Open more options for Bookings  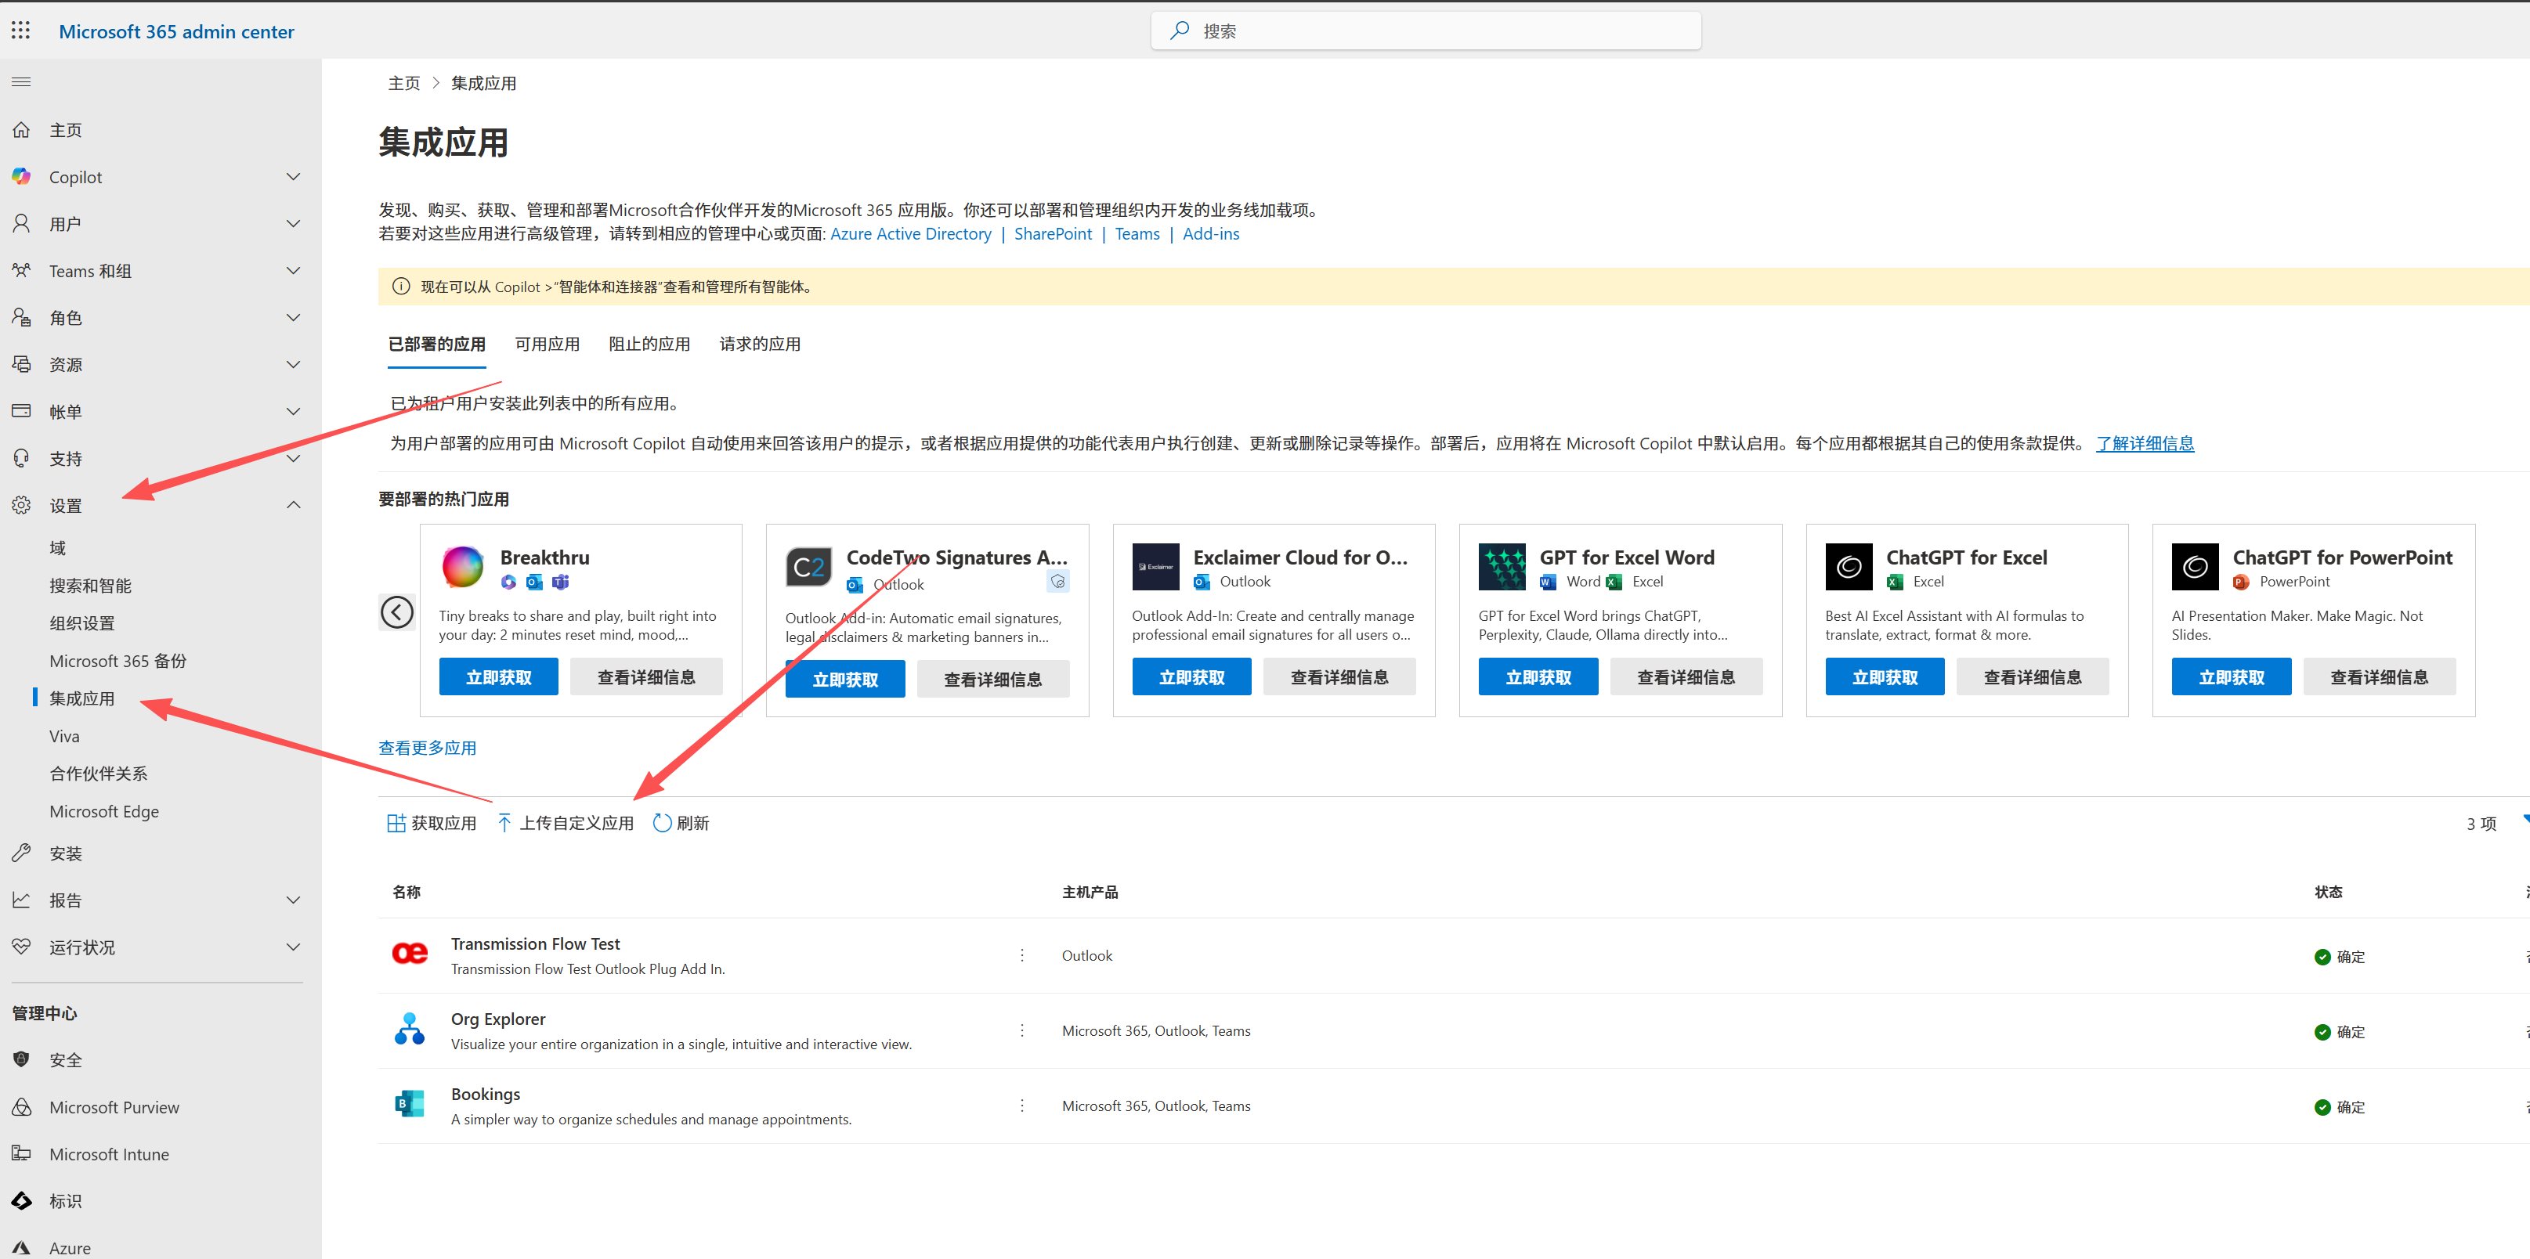pos(1021,1106)
